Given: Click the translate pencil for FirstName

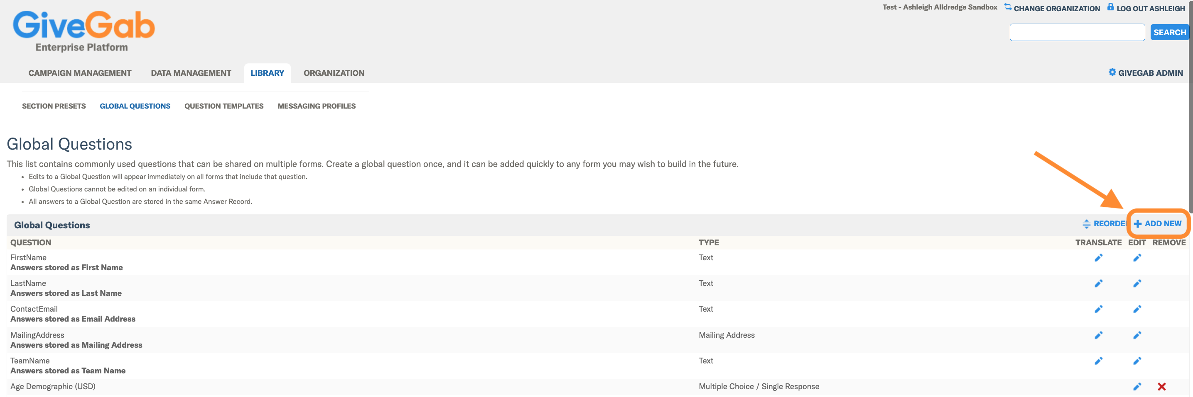Looking at the screenshot, I should pos(1098,258).
